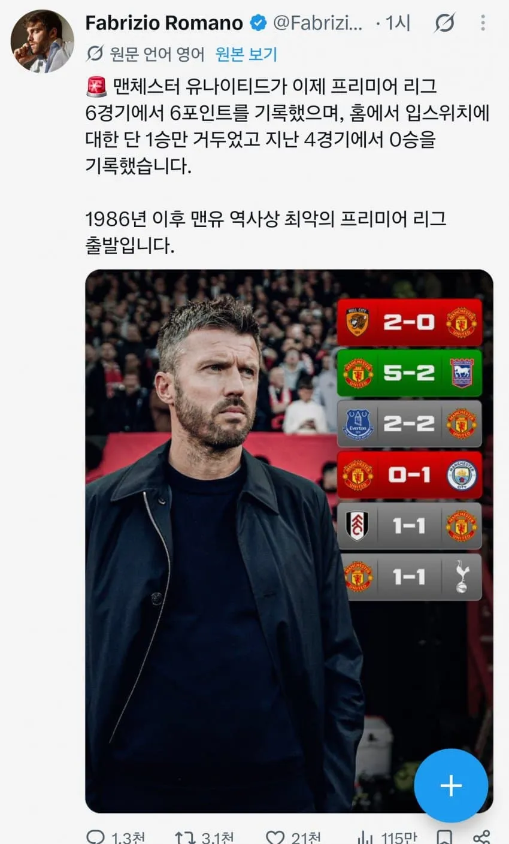
Task: Open Fabrizio Romano's profile picture
Action: click(42, 41)
